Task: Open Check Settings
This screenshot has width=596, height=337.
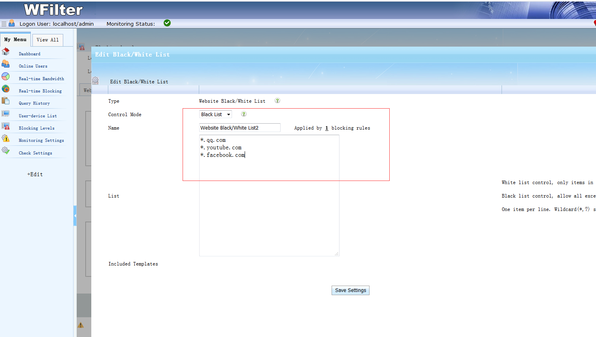Action: pyautogui.click(x=36, y=153)
